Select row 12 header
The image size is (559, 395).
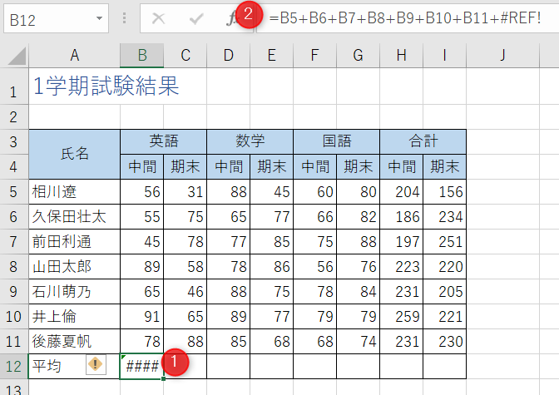tap(13, 364)
